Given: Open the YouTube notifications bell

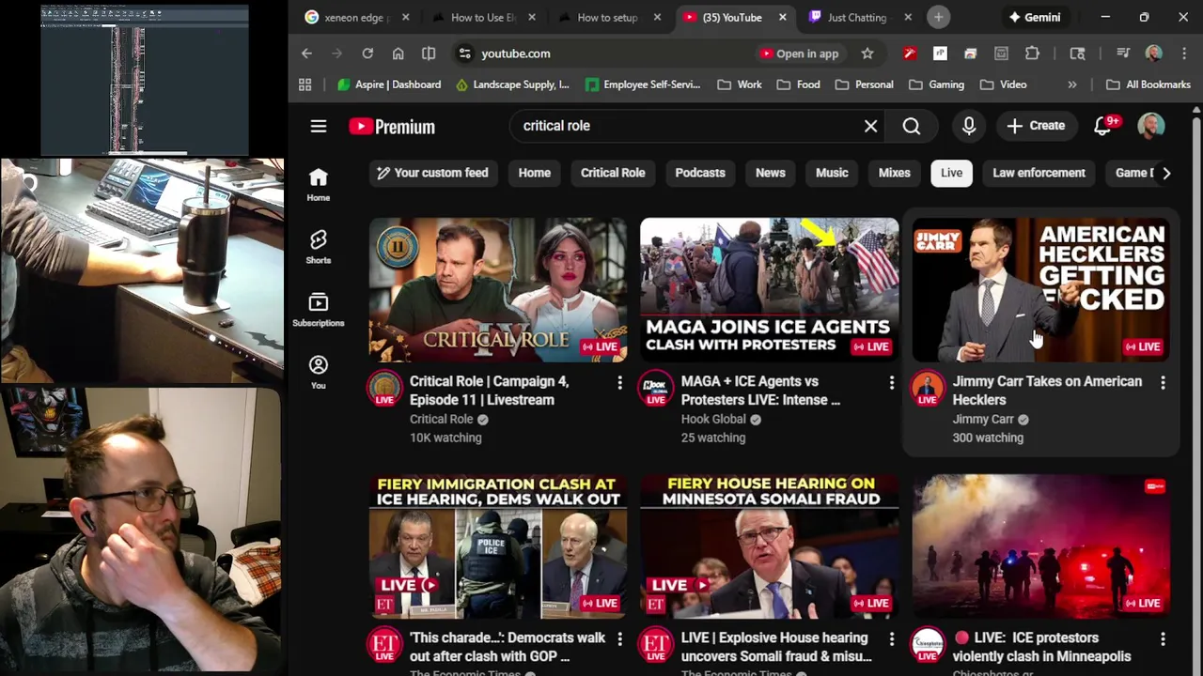Looking at the screenshot, I should 1102,126.
